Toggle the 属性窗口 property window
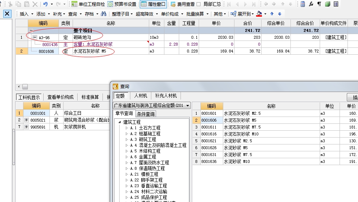The image size is (358, 202). (x=153, y=4)
